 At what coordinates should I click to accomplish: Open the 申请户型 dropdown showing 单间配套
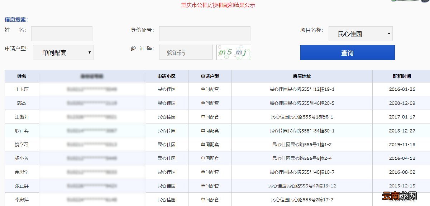[x=63, y=52]
